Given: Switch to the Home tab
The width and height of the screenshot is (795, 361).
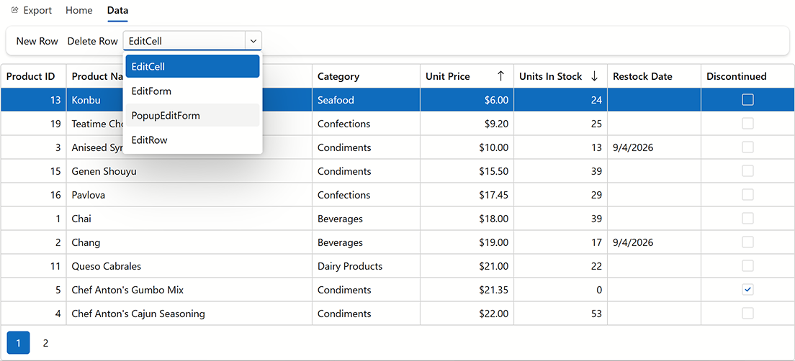Looking at the screenshot, I should (x=79, y=10).
